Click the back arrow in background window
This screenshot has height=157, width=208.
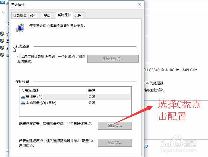[3, 12]
